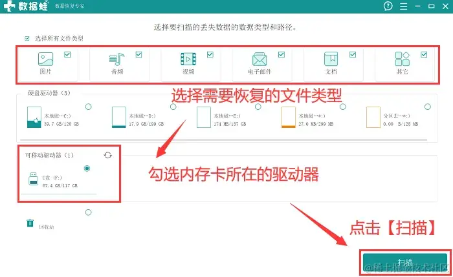This screenshot has height=277, width=453.
Task: Click the lost partition 128 MB drive icon
Action: pos(373,117)
